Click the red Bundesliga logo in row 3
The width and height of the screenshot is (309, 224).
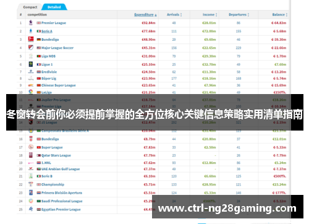point(31,39)
